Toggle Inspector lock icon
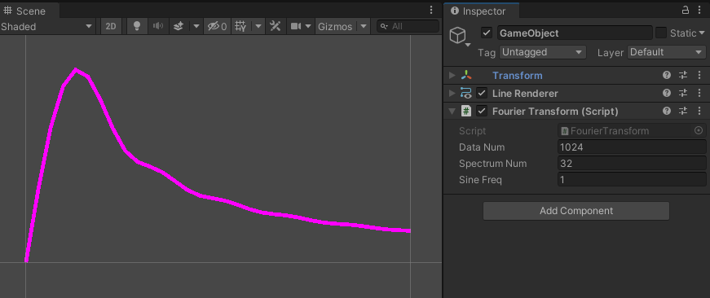This screenshot has height=298, width=710. [x=686, y=11]
